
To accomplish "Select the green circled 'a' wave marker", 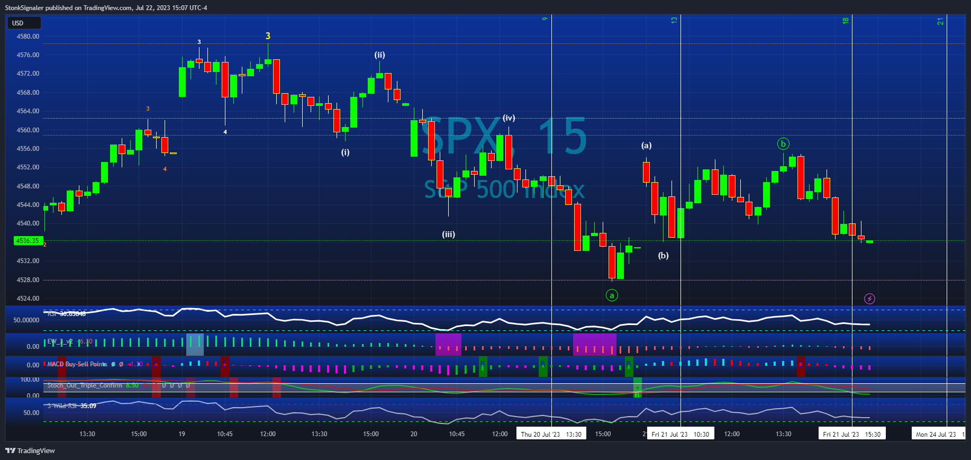I will 612,295.
